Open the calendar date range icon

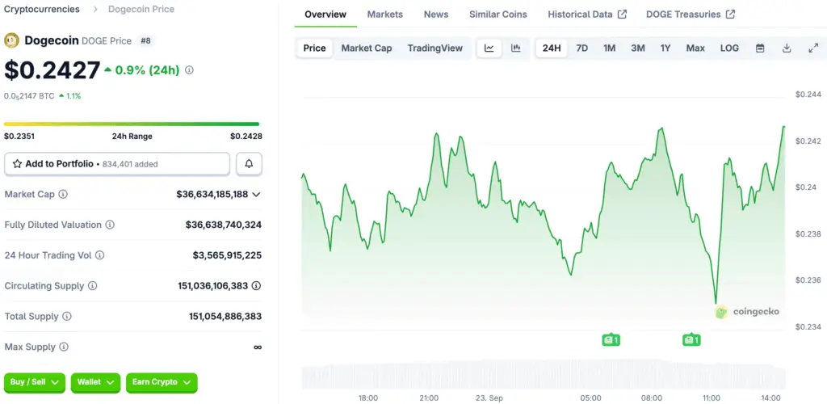click(760, 48)
